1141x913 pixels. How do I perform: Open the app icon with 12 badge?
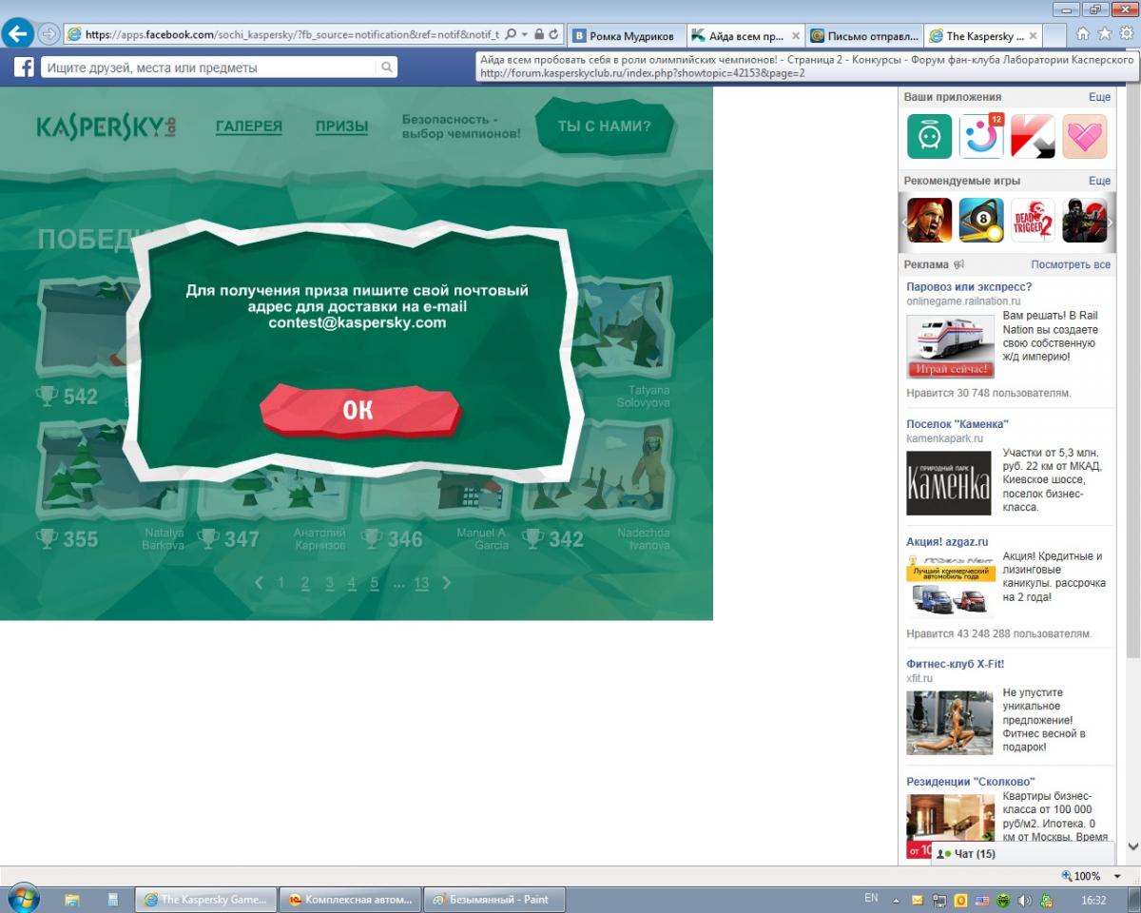tap(981, 136)
